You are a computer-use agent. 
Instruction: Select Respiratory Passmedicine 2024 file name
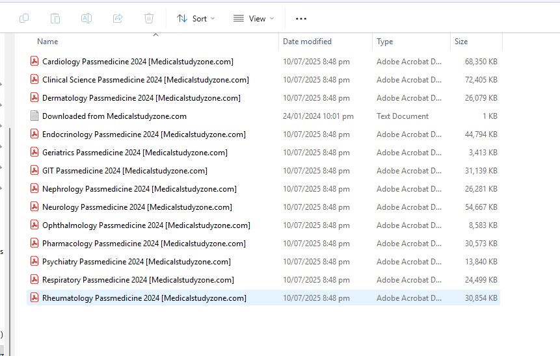pyautogui.click(x=139, y=280)
